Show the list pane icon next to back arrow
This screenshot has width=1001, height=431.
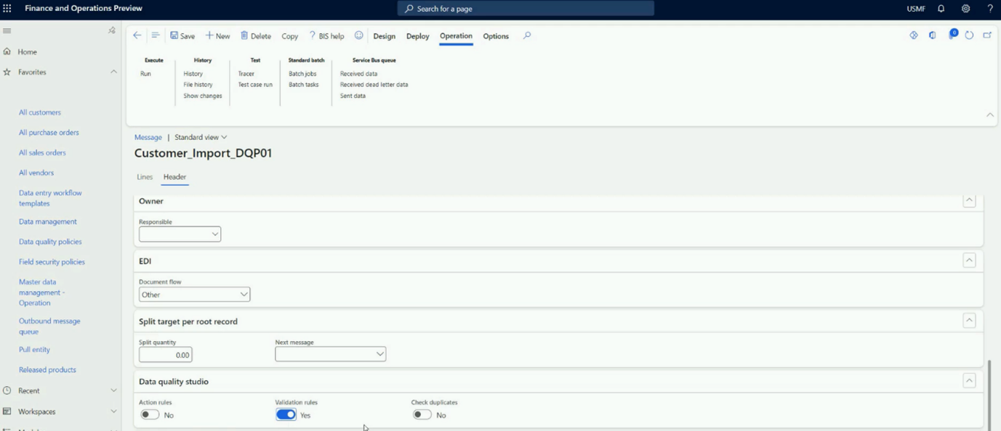[155, 36]
